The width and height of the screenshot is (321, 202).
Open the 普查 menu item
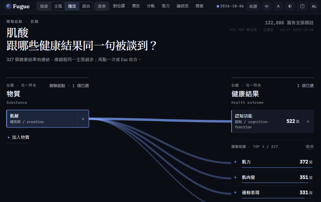click(x=199, y=6)
